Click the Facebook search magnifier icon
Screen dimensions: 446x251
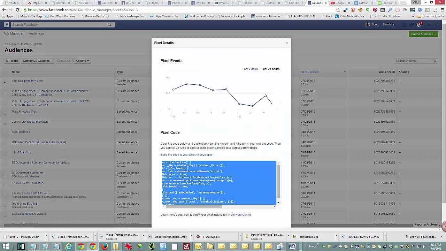pos(109,25)
